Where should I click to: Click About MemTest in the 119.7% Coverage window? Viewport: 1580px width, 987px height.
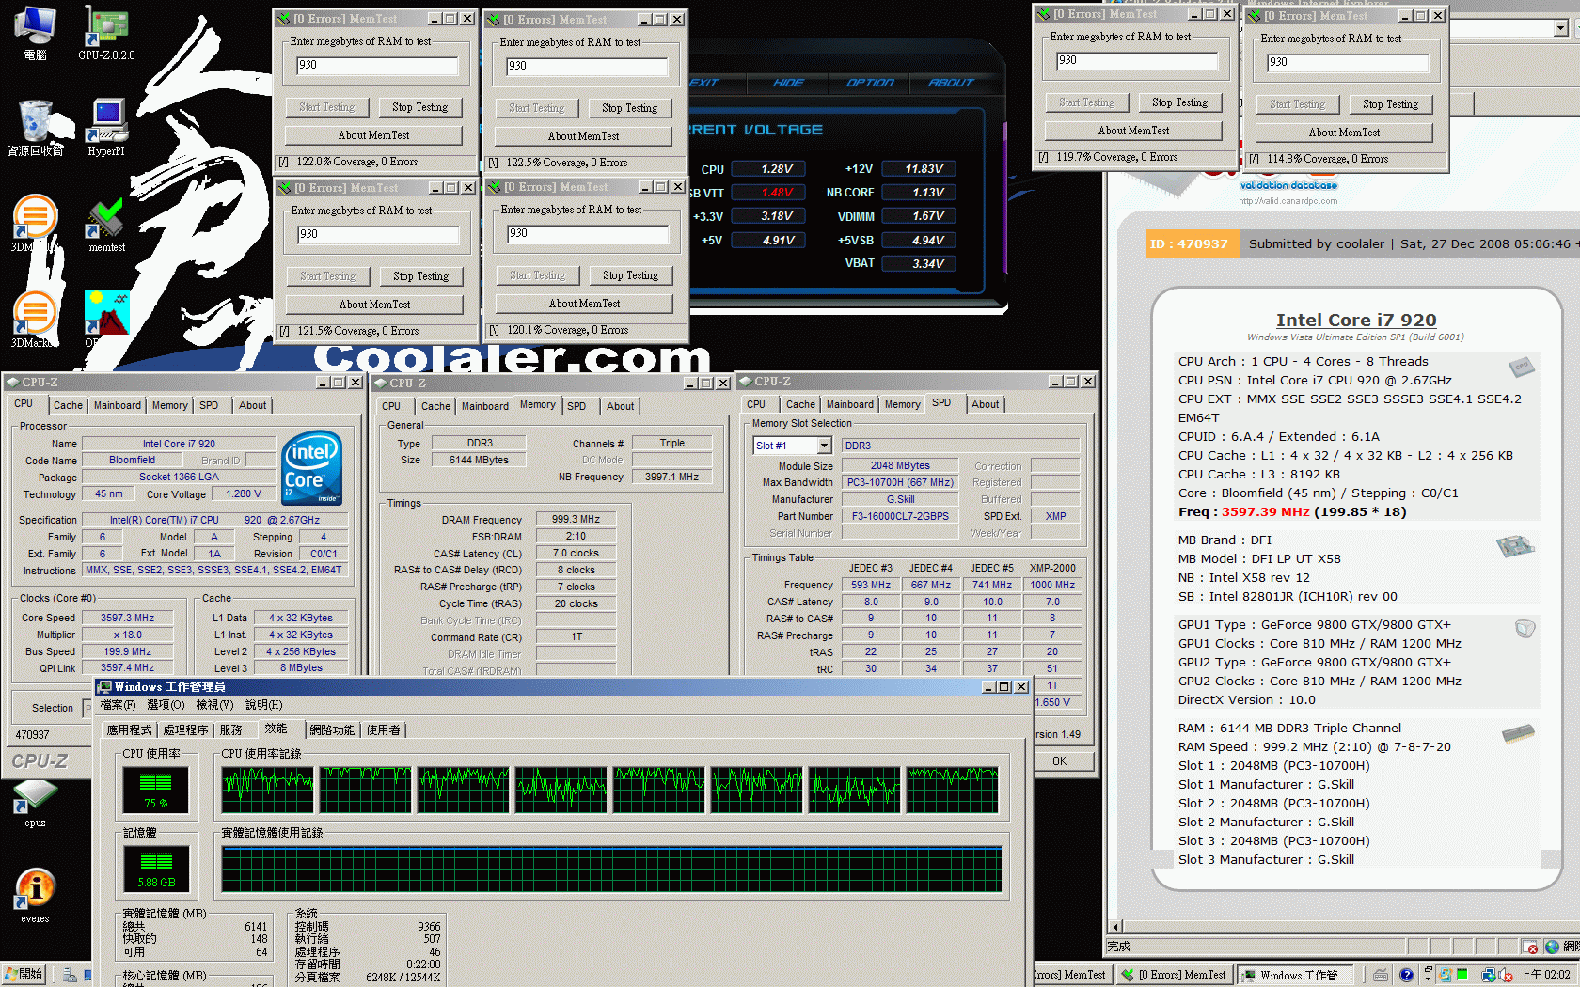(x=1133, y=131)
